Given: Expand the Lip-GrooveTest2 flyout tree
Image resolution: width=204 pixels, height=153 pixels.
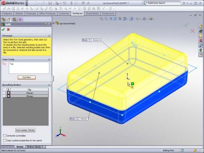Looking at the screenshot, I should pyautogui.click(x=54, y=23).
